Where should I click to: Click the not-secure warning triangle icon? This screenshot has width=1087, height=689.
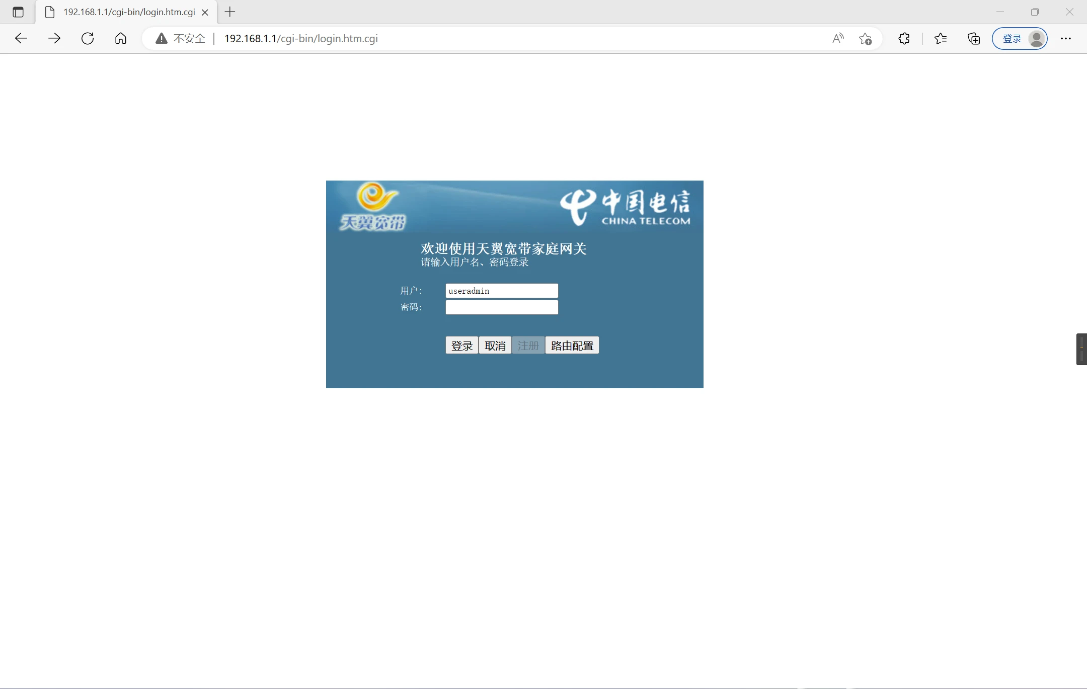161,38
